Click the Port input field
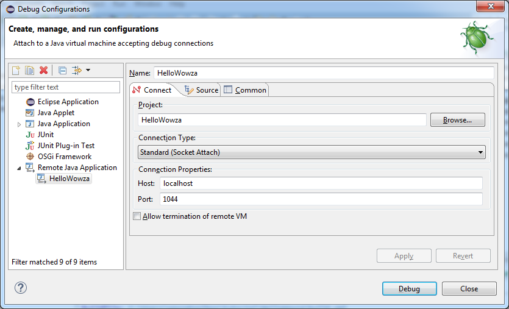Image resolution: width=509 pixels, height=309 pixels. coord(321,199)
